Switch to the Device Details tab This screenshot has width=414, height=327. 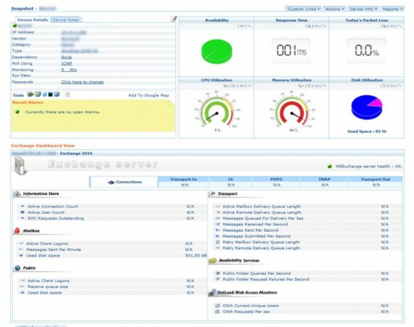point(33,20)
